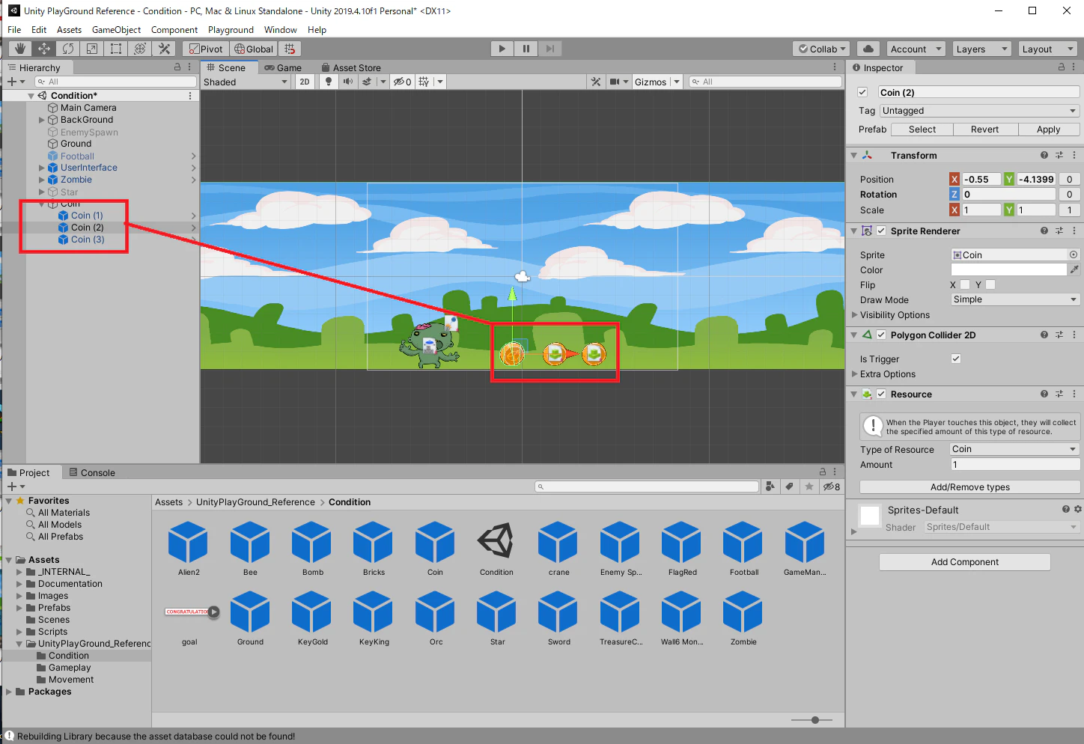Click the asset icon size slider
The width and height of the screenshot is (1084, 744).
click(x=812, y=720)
